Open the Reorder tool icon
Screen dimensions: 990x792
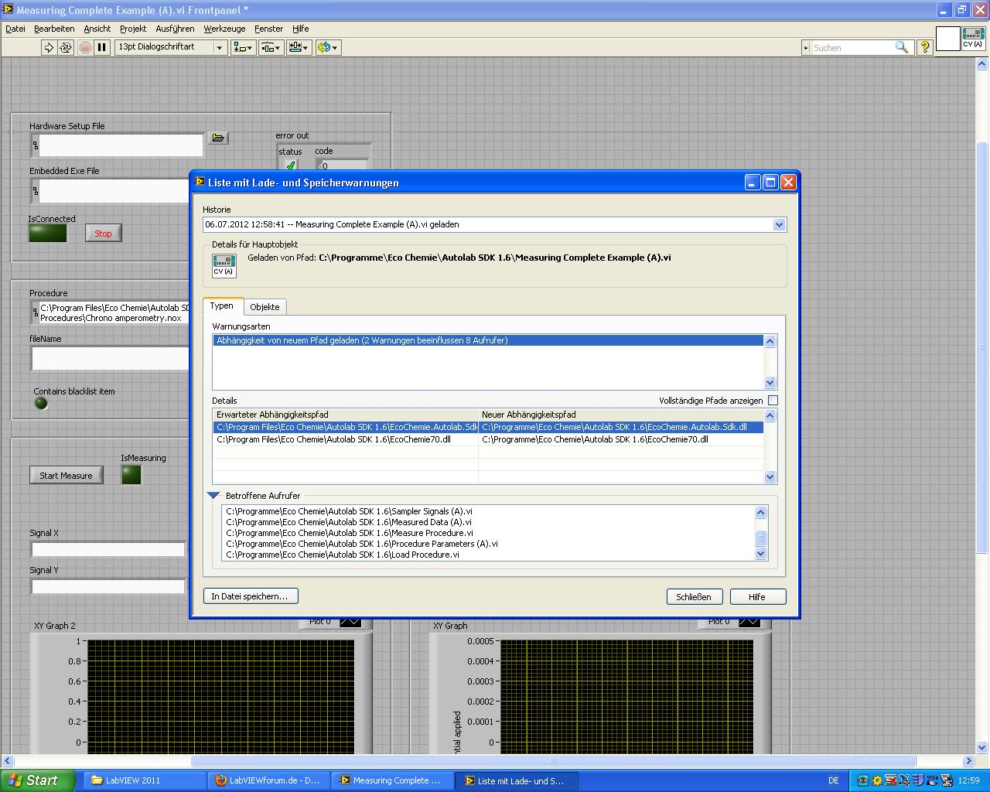click(x=327, y=47)
